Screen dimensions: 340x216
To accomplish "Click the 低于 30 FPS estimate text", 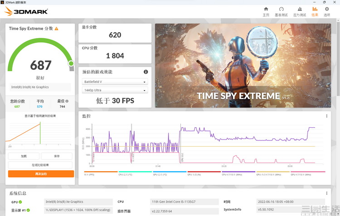I will (115, 101).
